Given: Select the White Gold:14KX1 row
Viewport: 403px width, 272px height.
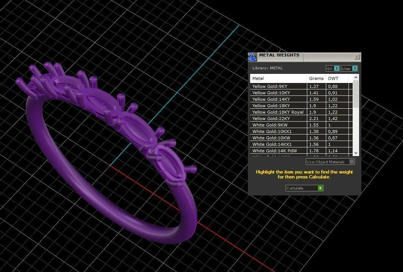Looking at the screenshot, I should (301, 144).
